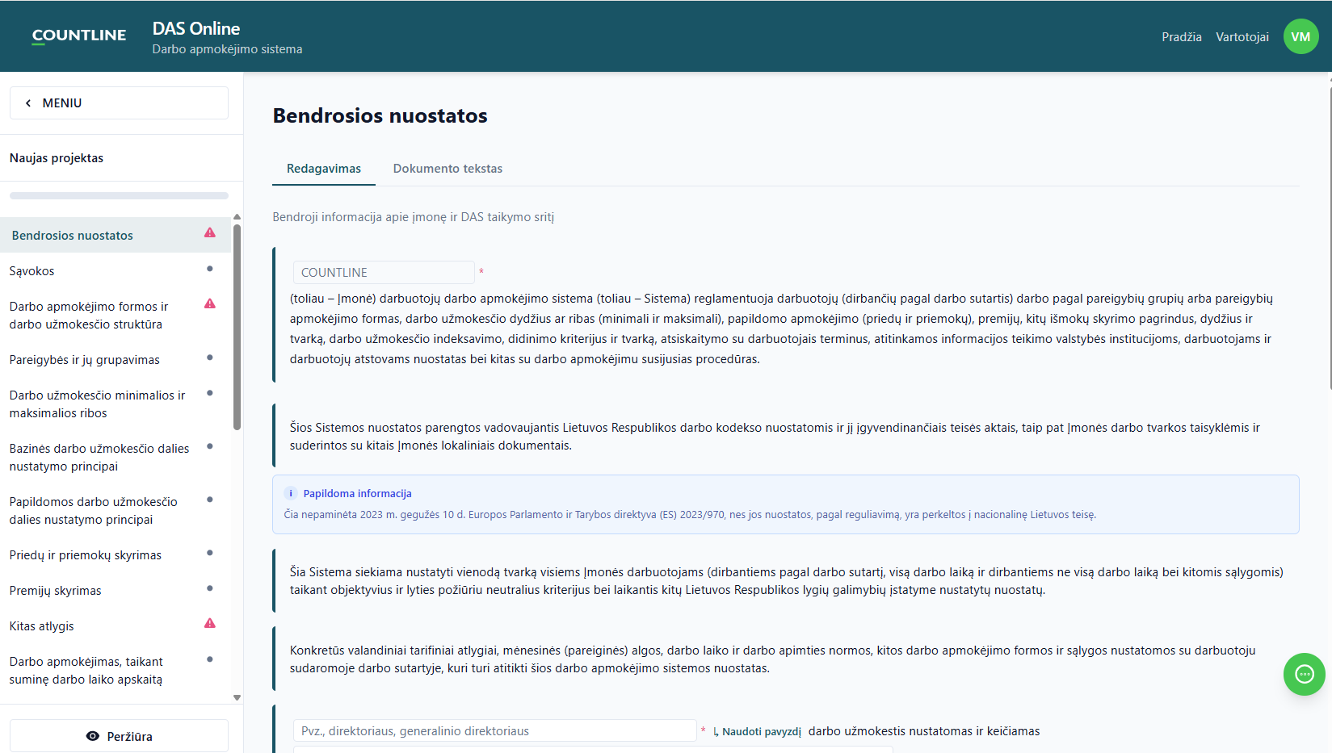Screen dimensions: 1332x753
Task: Open the green chat support bubble
Action: [1304, 674]
